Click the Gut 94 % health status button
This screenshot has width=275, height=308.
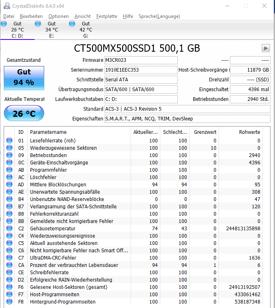coord(24,78)
